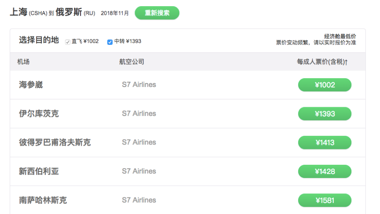Click the 机场 column header
The height and width of the screenshot is (214, 380).
(x=23, y=62)
